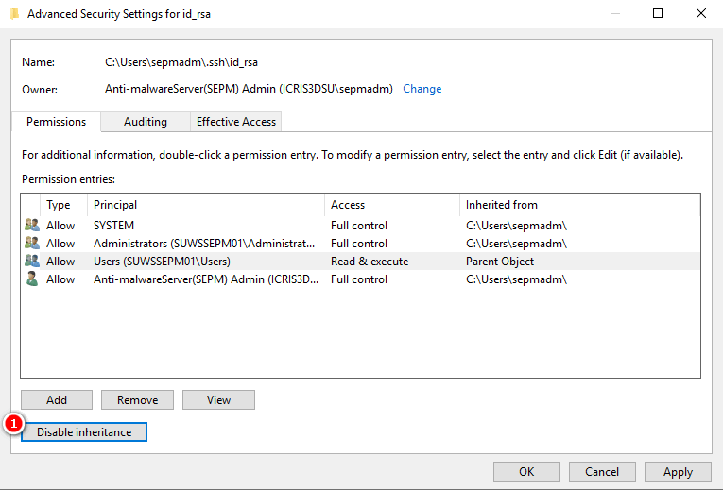Click the SYSTEM entry group icon

point(32,226)
